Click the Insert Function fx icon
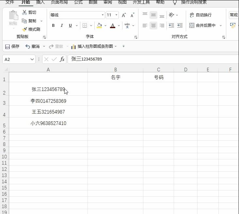This screenshot has height=214, width=239. pos(62,59)
